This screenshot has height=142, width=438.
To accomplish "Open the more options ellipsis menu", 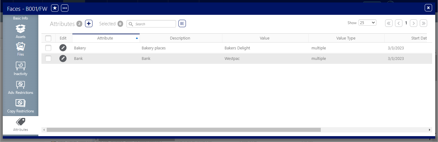I will click(65, 8).
